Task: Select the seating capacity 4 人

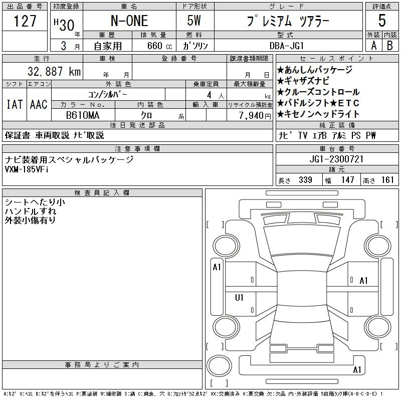Action: (216, 95)
